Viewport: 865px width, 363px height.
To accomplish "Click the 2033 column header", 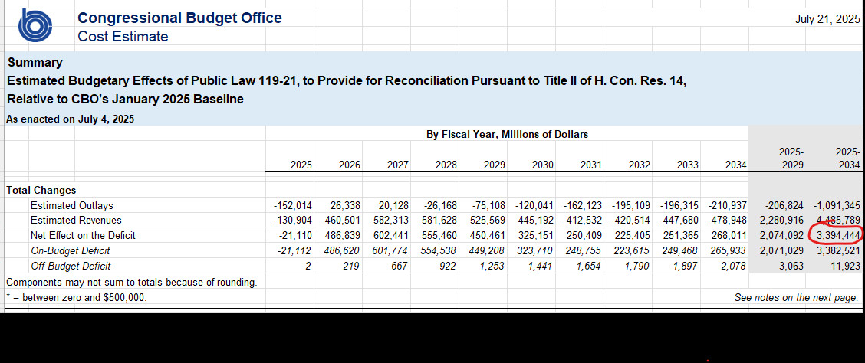I will [687, 165].
